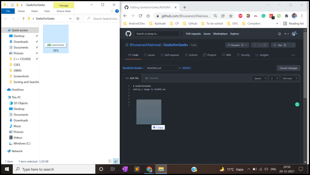Star the GeeksforGeeks repository
Screen dimensions: 310x175
(x=280, y=45)
